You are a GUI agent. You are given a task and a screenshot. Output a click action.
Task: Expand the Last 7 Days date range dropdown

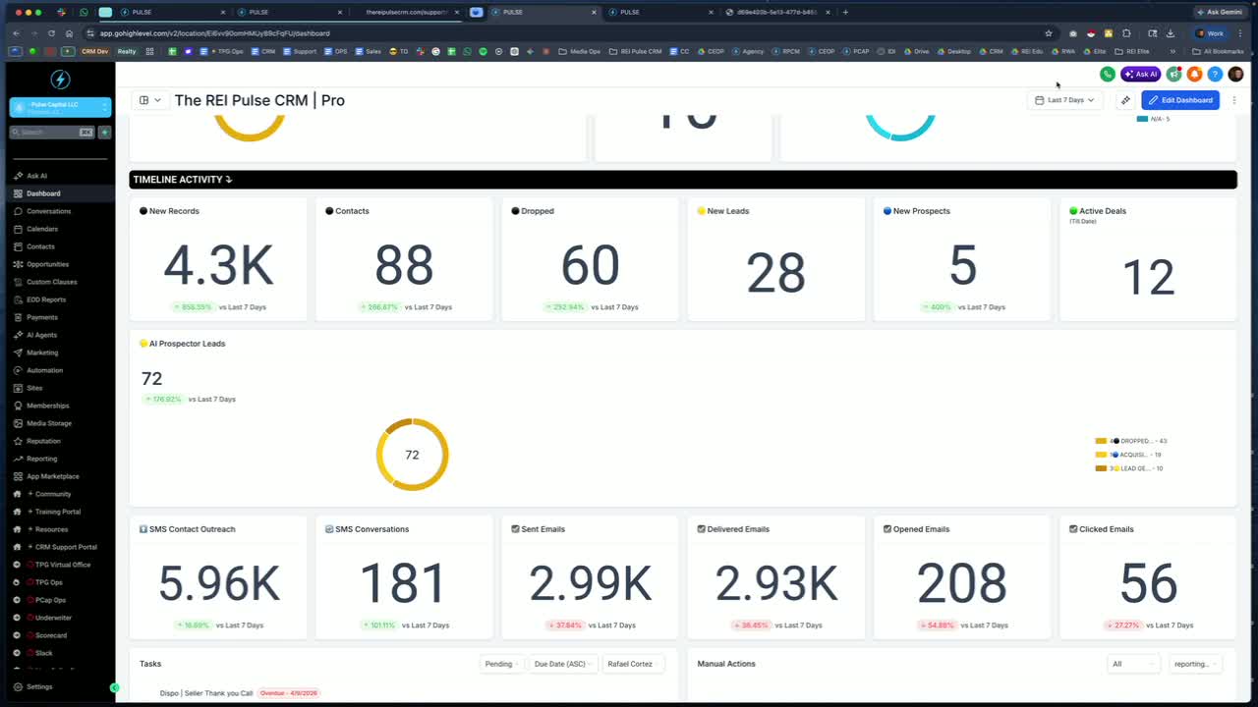click(1065, 100)
